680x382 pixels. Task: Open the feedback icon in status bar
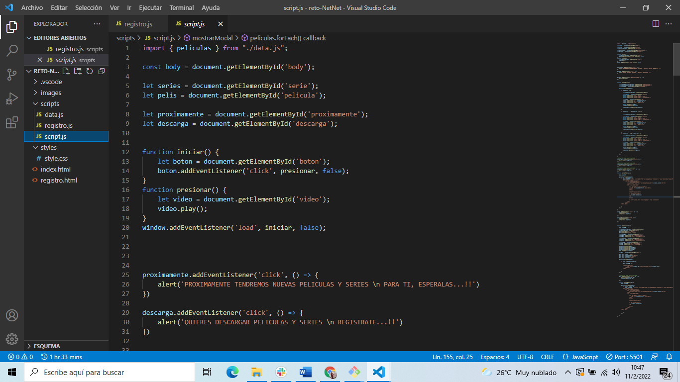(655, 357)
